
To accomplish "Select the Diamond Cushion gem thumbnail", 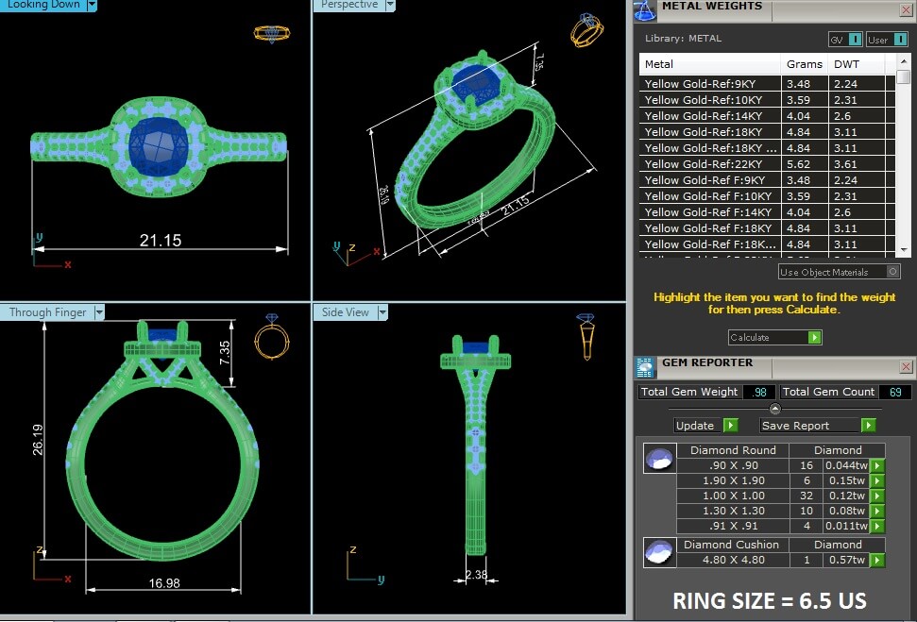I will 658,553.
